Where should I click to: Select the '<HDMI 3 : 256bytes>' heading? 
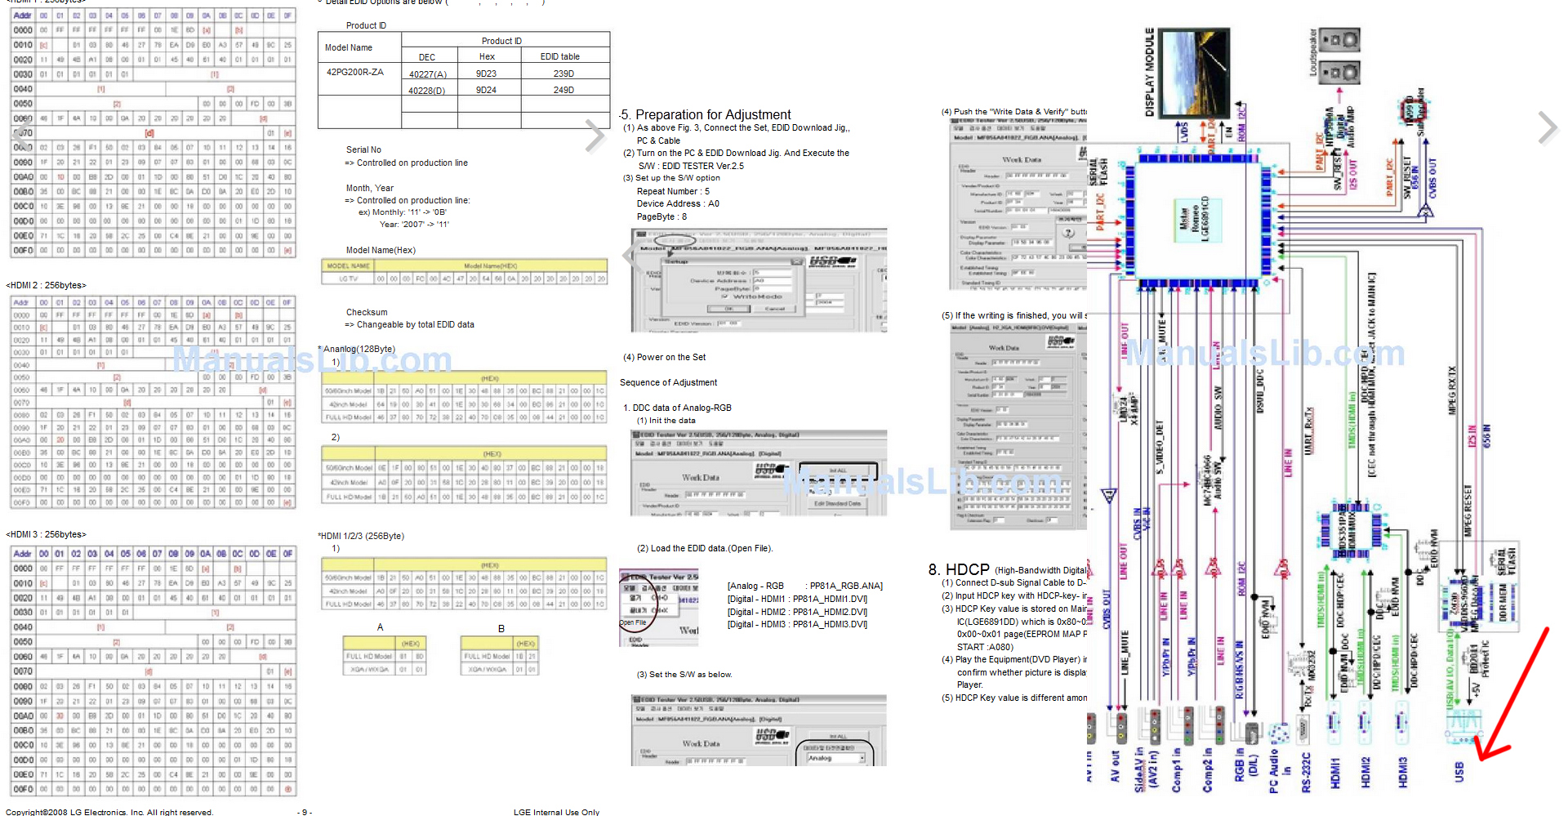pyautogui.click(x=47, y=534)
